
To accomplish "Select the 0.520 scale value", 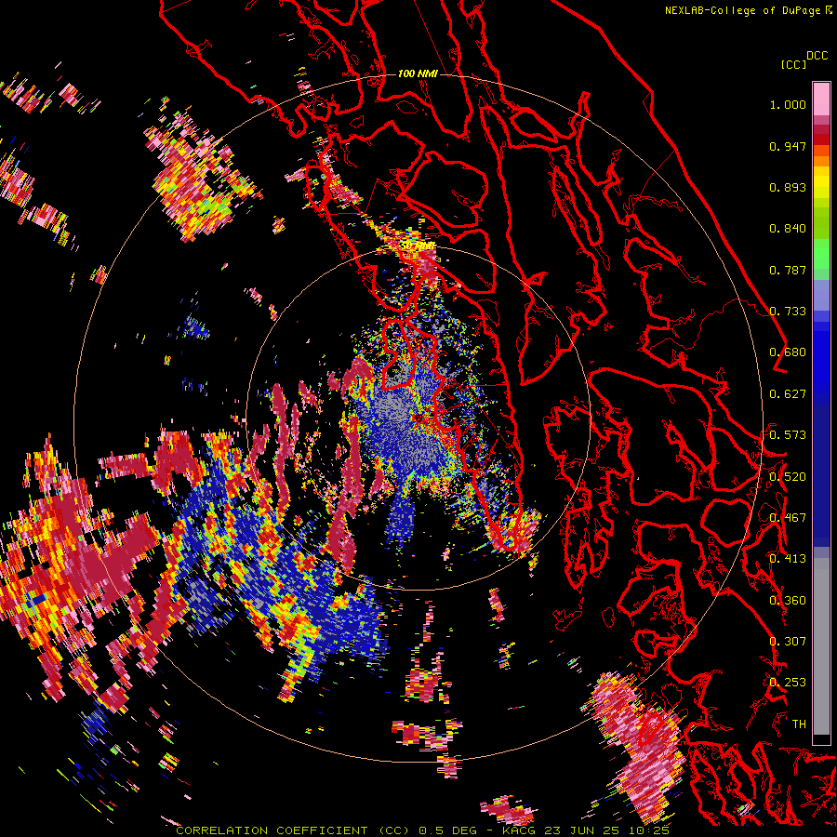I will coord(788,477).
